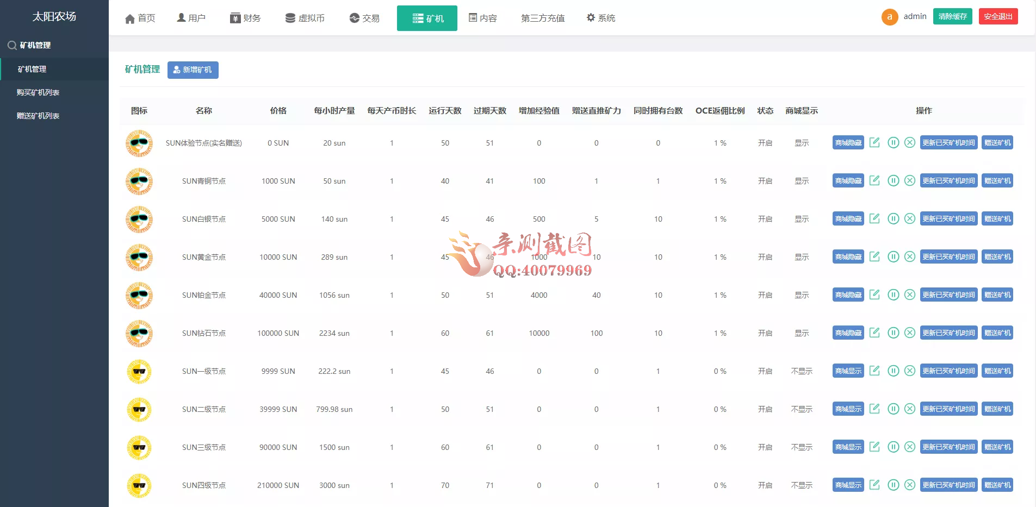Screen dimensions: 1036x507
Task: Select 赠送矿机列表 in sidebar
Action: click(38, 115)
